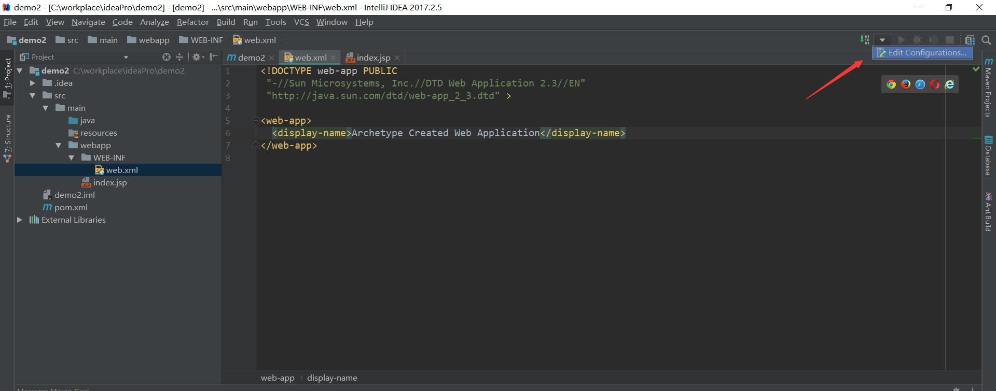Open the Project panel gear settings
Viewport: 996px width, 391px height.
(x=198, y=57)
